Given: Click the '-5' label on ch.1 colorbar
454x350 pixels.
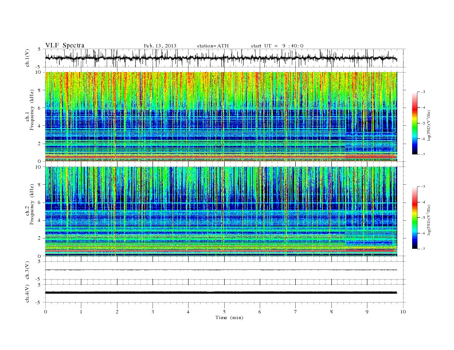Looking at the screenshot, I should tap(422, 124).
